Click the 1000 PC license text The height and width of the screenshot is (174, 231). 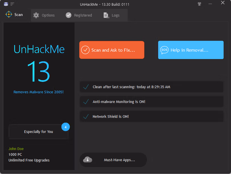15,155
